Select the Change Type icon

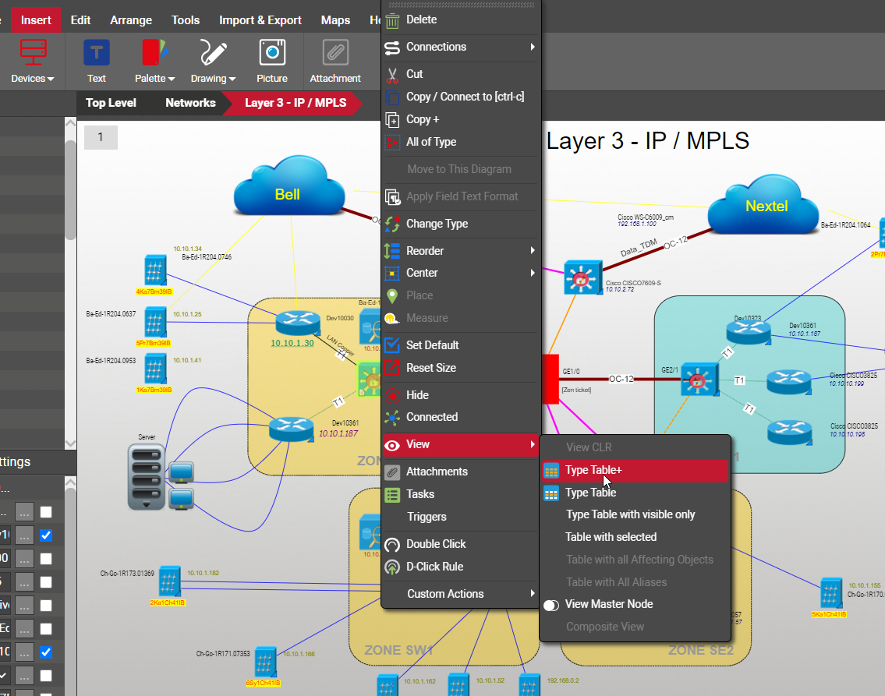pyautogui.click(x=392, y=224)
